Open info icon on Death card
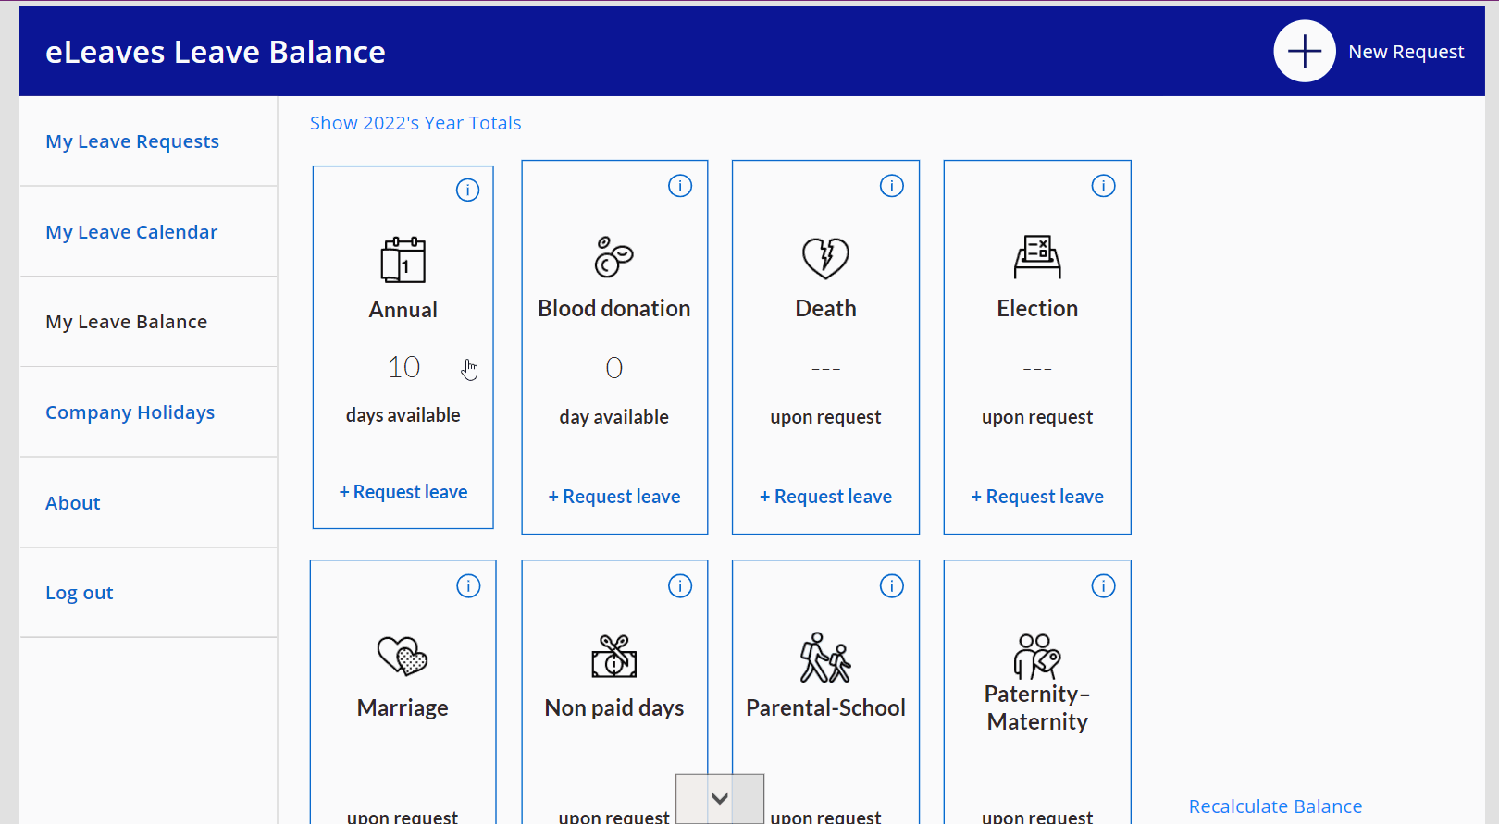 (x=892, y=186)
